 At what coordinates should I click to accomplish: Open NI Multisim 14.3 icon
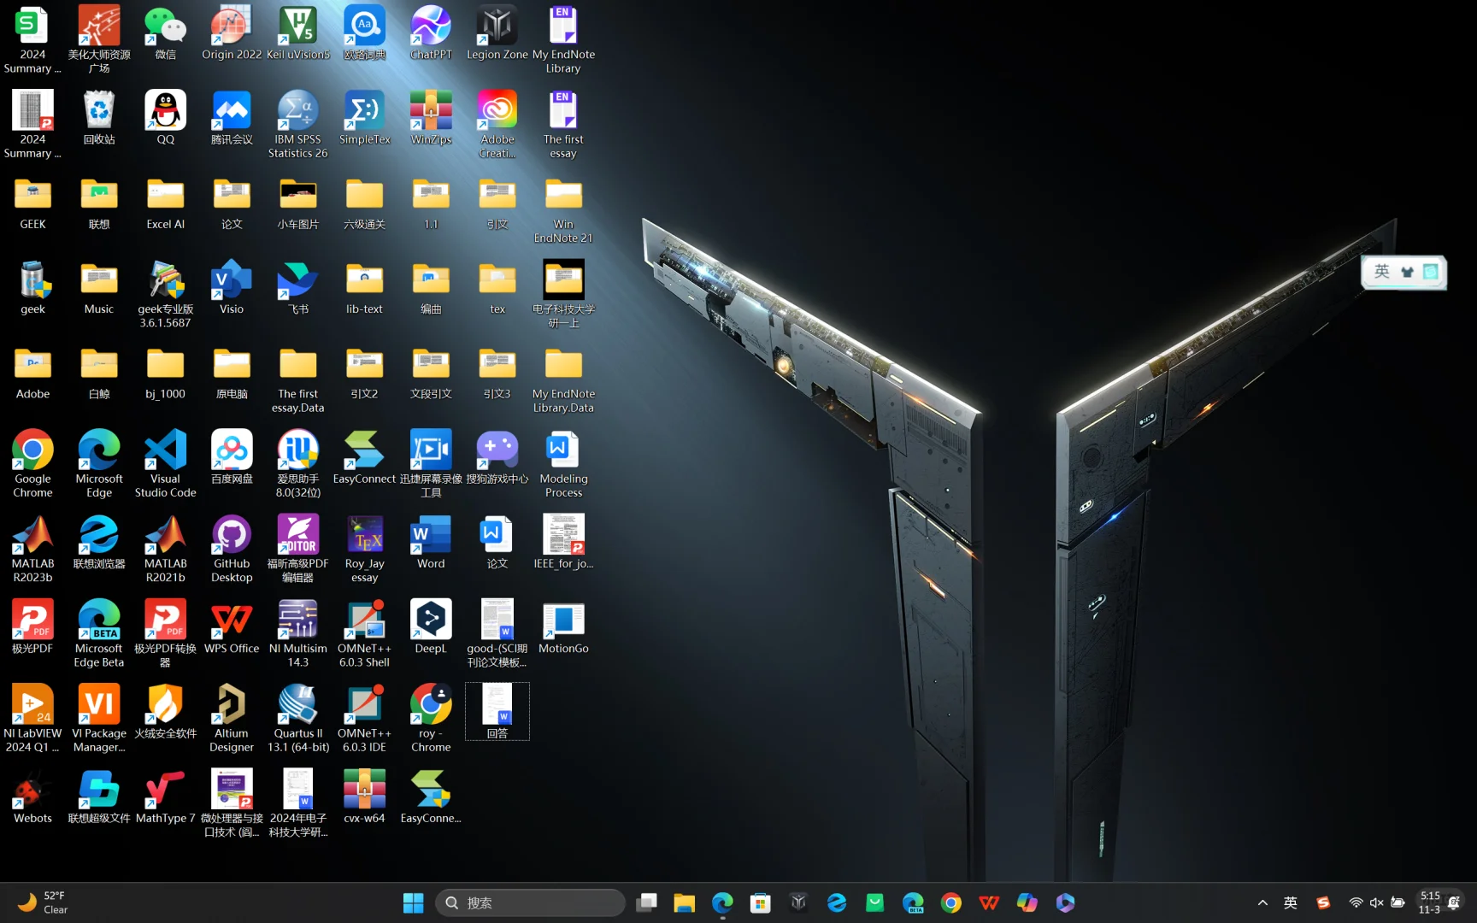point(297,633)
